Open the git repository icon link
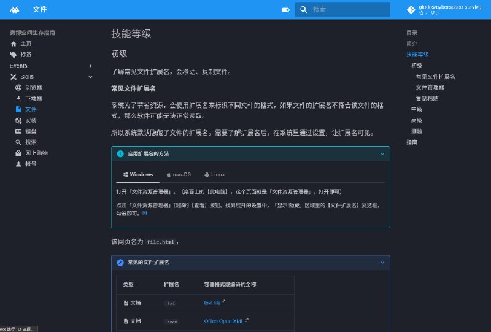491x332 pixels. [411, 10]
